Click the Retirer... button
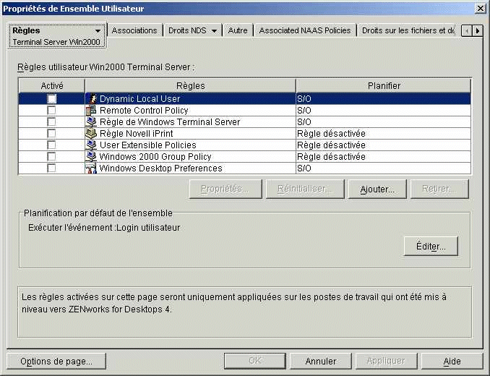 tap(439, 189)
